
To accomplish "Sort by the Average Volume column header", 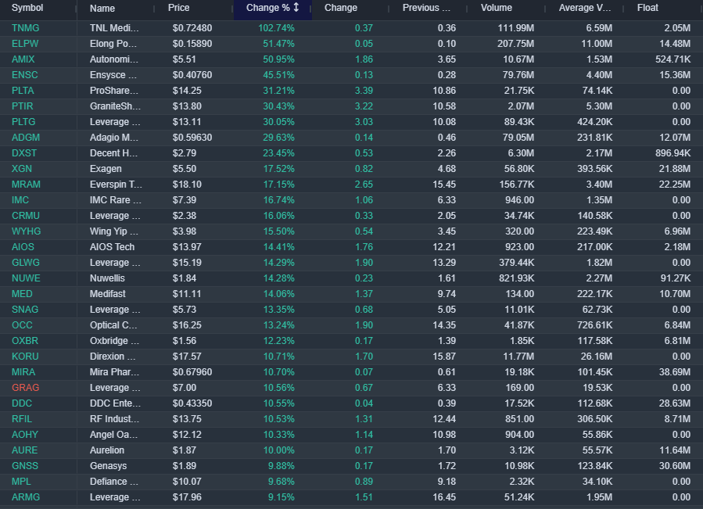I will point(585,8).
